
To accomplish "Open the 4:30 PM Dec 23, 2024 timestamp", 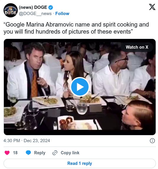I will point(27,141).
